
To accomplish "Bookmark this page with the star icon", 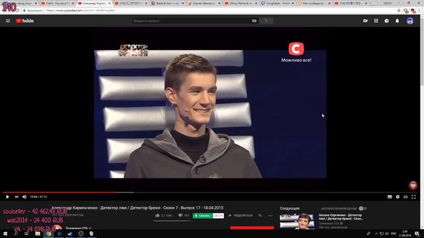I will (399, 11).
